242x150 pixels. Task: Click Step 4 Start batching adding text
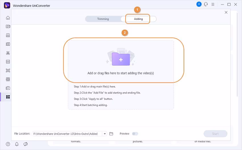click(91, 105)
